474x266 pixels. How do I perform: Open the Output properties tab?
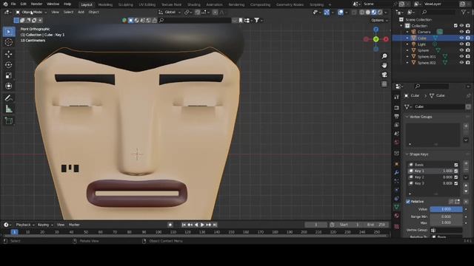397,116
